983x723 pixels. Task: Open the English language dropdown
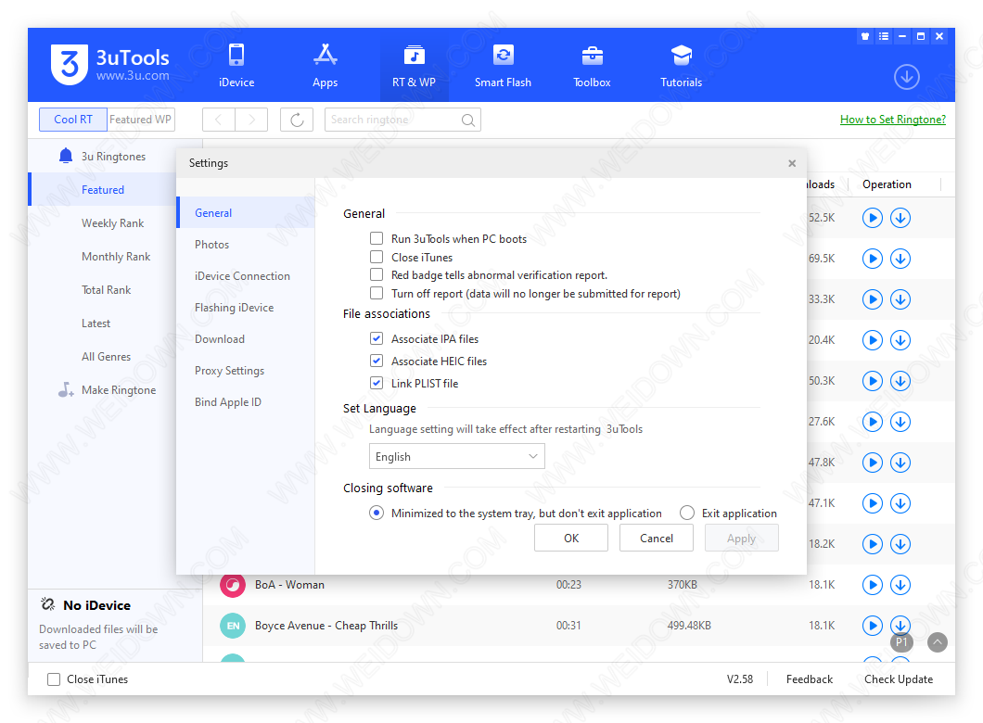456,457
